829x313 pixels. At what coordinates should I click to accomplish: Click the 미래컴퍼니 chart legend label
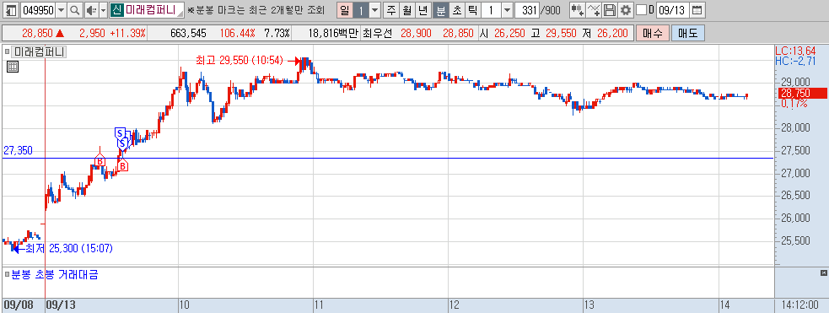point(39,51)
